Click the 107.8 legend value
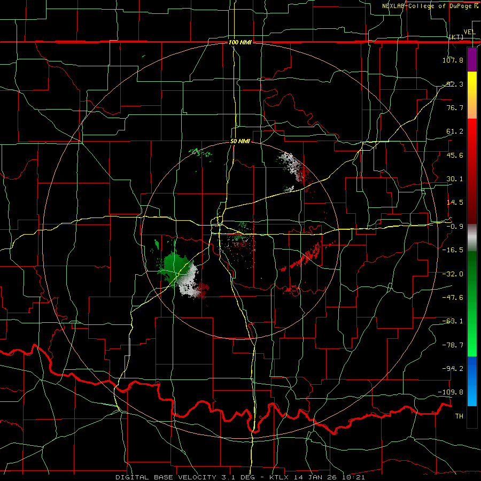 [x=453, y=60]
